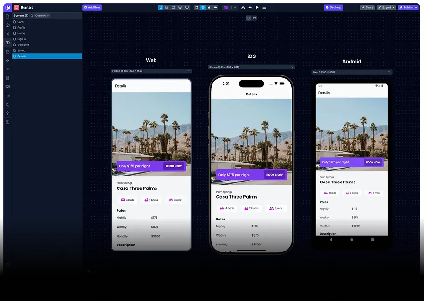Image resolution: width=424 pixels, height=301 pixels.
Task: Open the Created At sort menu
Action: [x=42, y=15]
